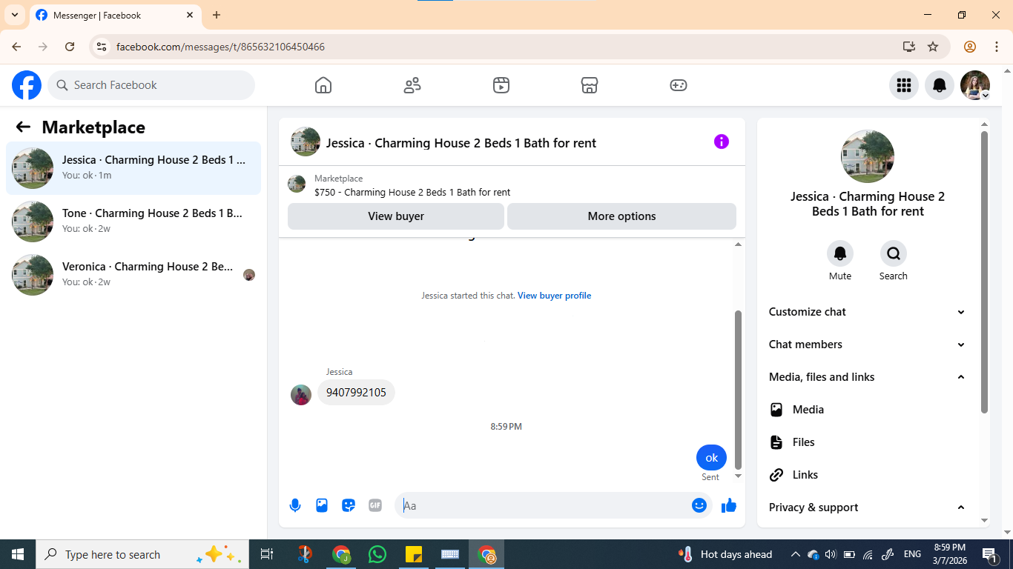This screenshot has width=1013, height=569.
Task: Open tab search dropdown arrow
Action: tap(15, 15)
